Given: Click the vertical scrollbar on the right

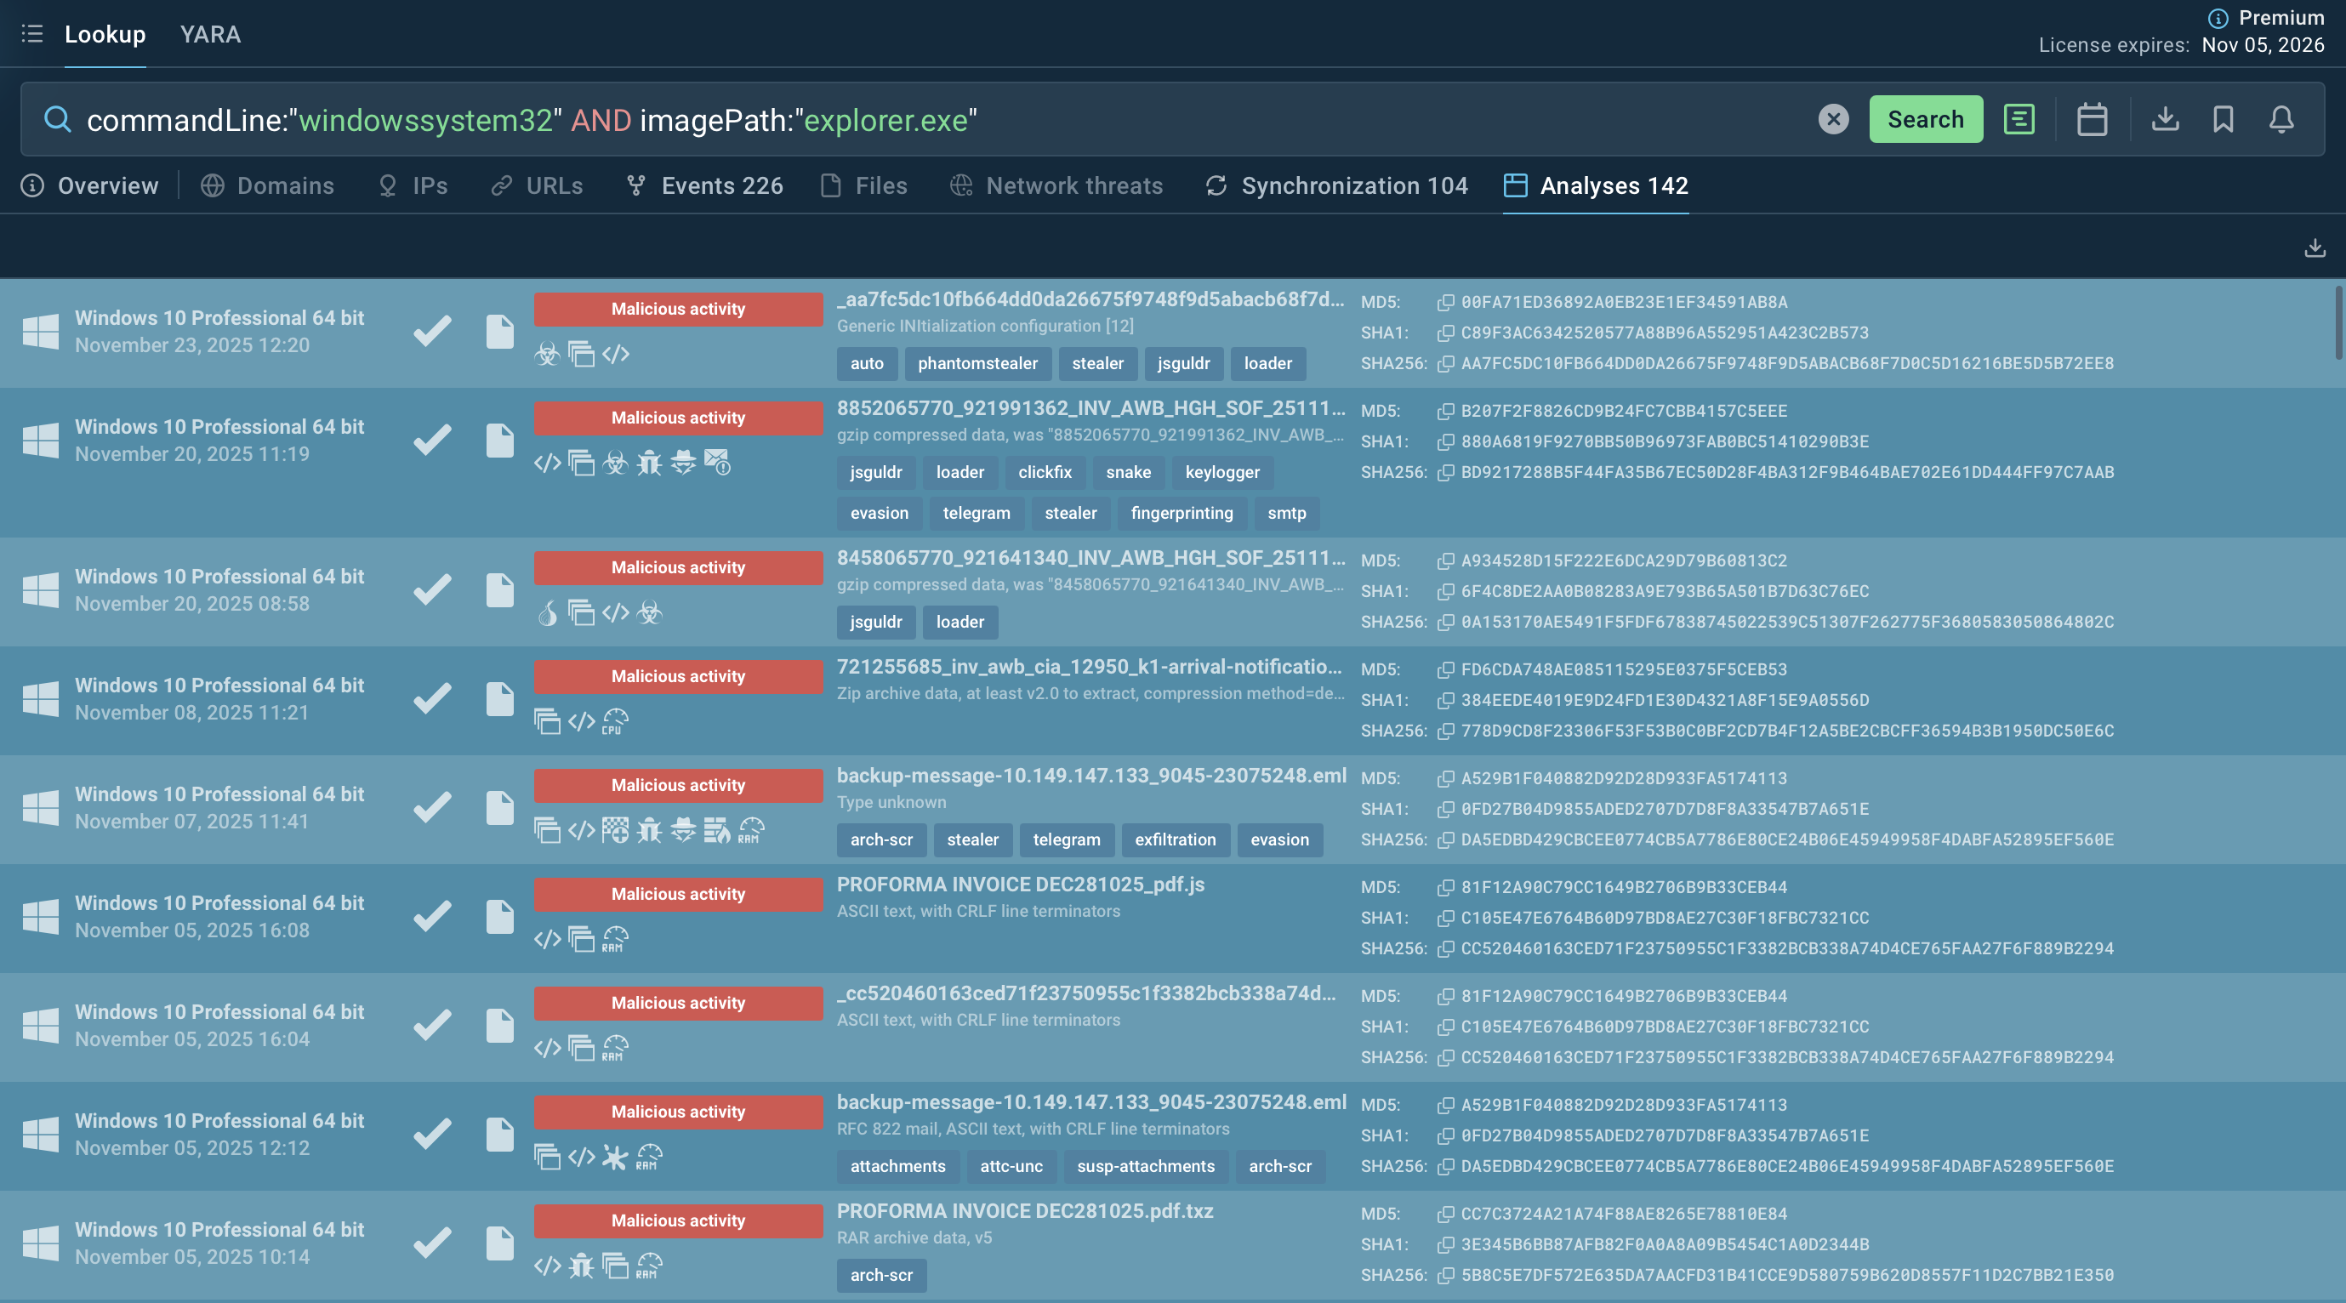Looking at the screenshot, I should pos(2337,323).
